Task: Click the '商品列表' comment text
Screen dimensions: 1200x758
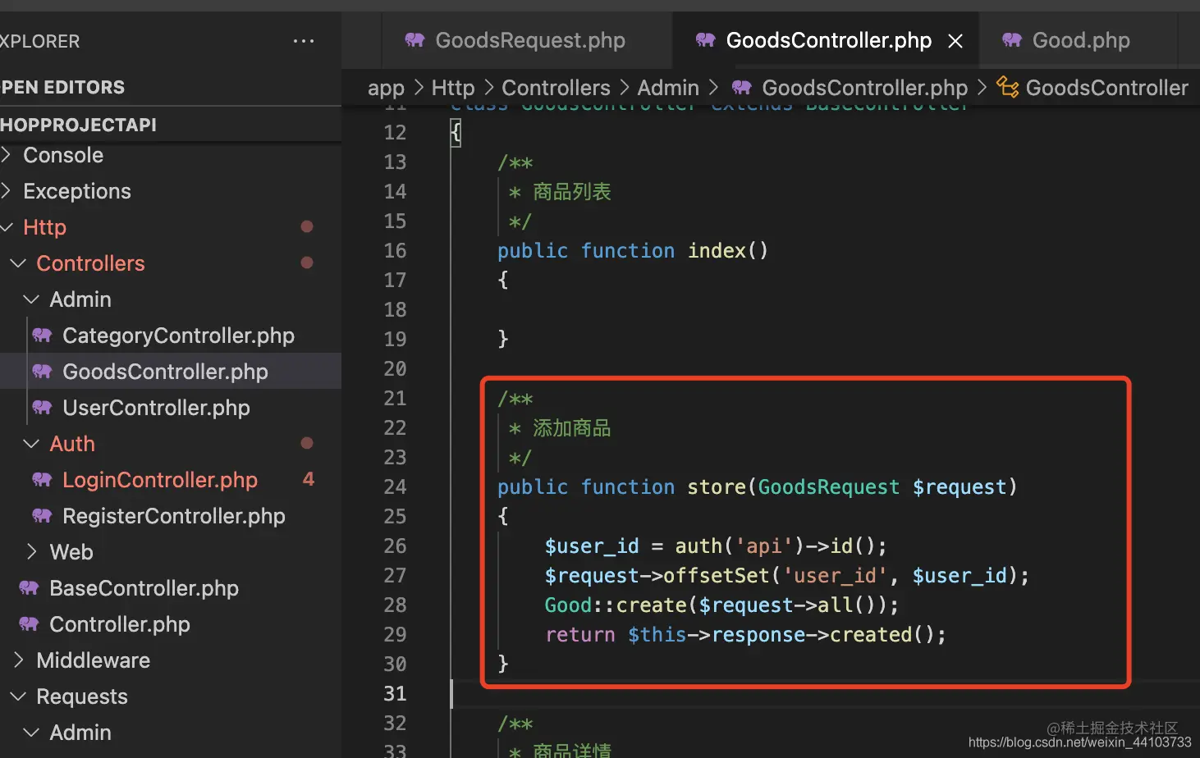Action: [x=572, y=192]
